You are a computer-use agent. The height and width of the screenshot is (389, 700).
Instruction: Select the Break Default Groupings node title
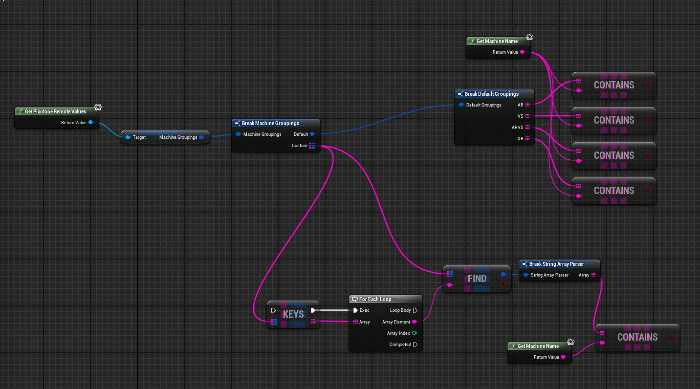(x=494, y=94)
